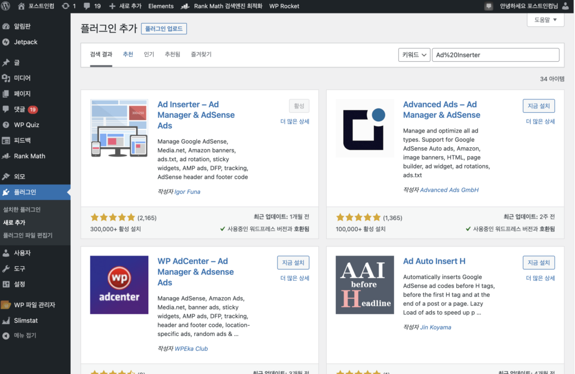Open 더 많은 상세 for Ad Auto Insert H
This screenshot has width=575, height=374.
[541, 279]
